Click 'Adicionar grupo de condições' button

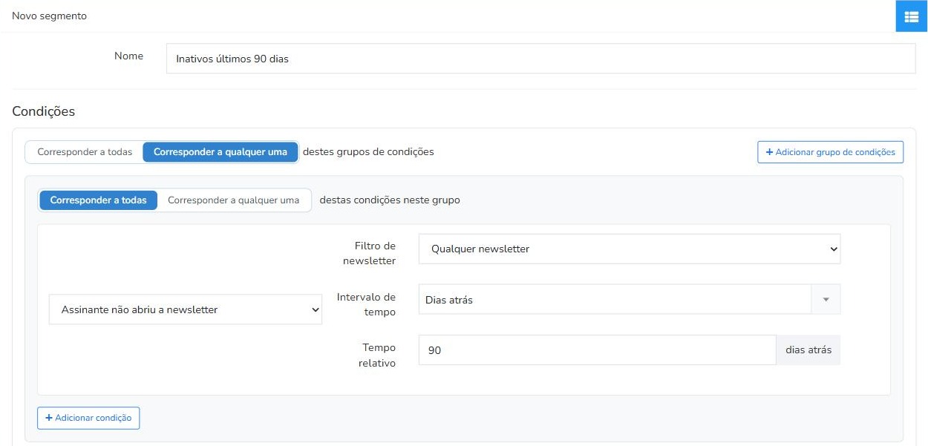coord(830,152)
